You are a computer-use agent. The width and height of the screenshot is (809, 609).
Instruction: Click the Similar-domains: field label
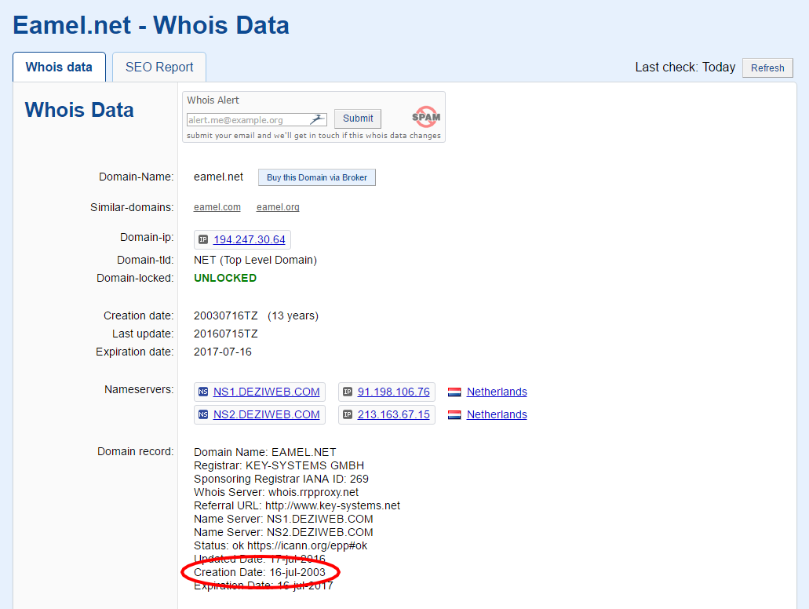(x=132, y=207)
